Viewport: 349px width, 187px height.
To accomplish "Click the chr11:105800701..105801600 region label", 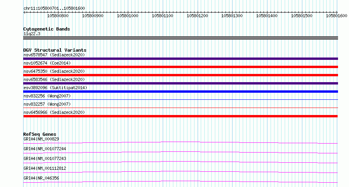I will [54, 8].
